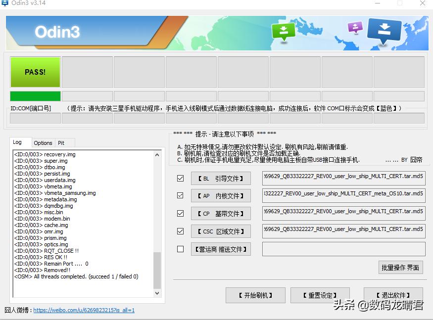The height and width of the screenshot is (320, 433).
Task: Minimize the Odin3 window
Action: pos(378,3)
